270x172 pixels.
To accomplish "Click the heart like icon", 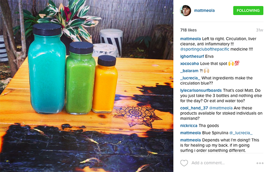I will 184,163.
